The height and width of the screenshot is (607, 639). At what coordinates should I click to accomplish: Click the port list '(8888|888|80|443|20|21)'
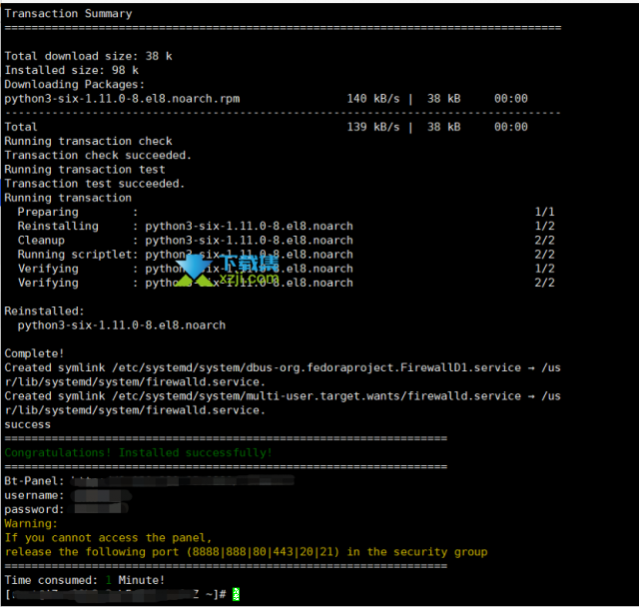click(263, 552)
